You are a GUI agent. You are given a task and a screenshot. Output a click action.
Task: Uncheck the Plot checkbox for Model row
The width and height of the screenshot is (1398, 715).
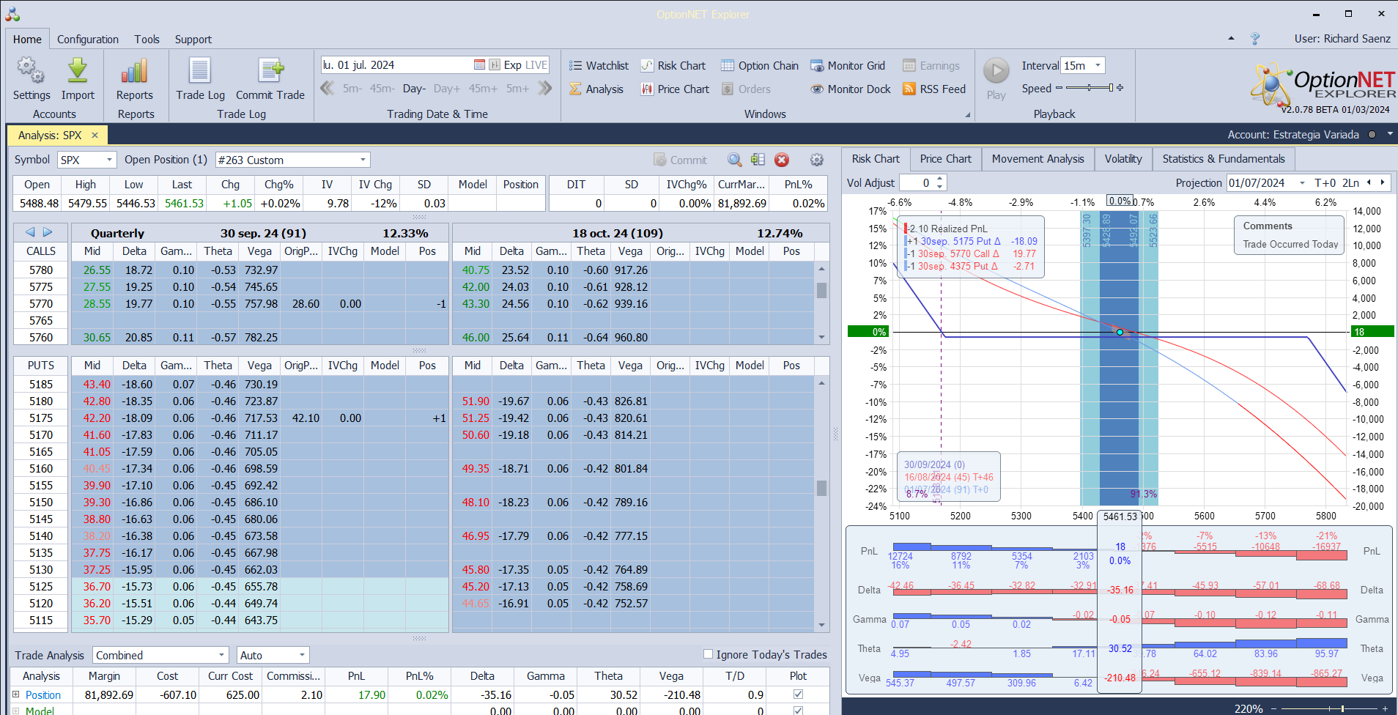pyautogui.click(x=798, y=711)
